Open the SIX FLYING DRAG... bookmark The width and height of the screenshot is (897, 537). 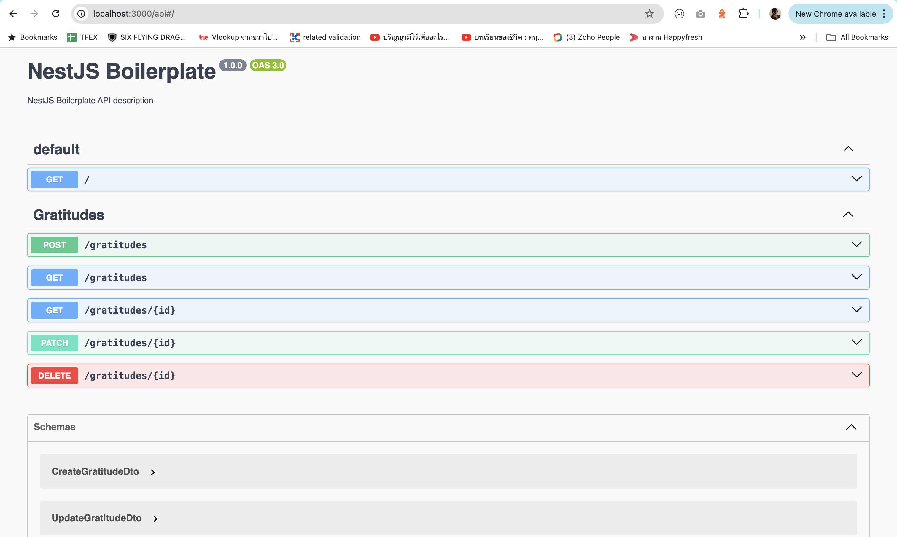click(147, 37)
